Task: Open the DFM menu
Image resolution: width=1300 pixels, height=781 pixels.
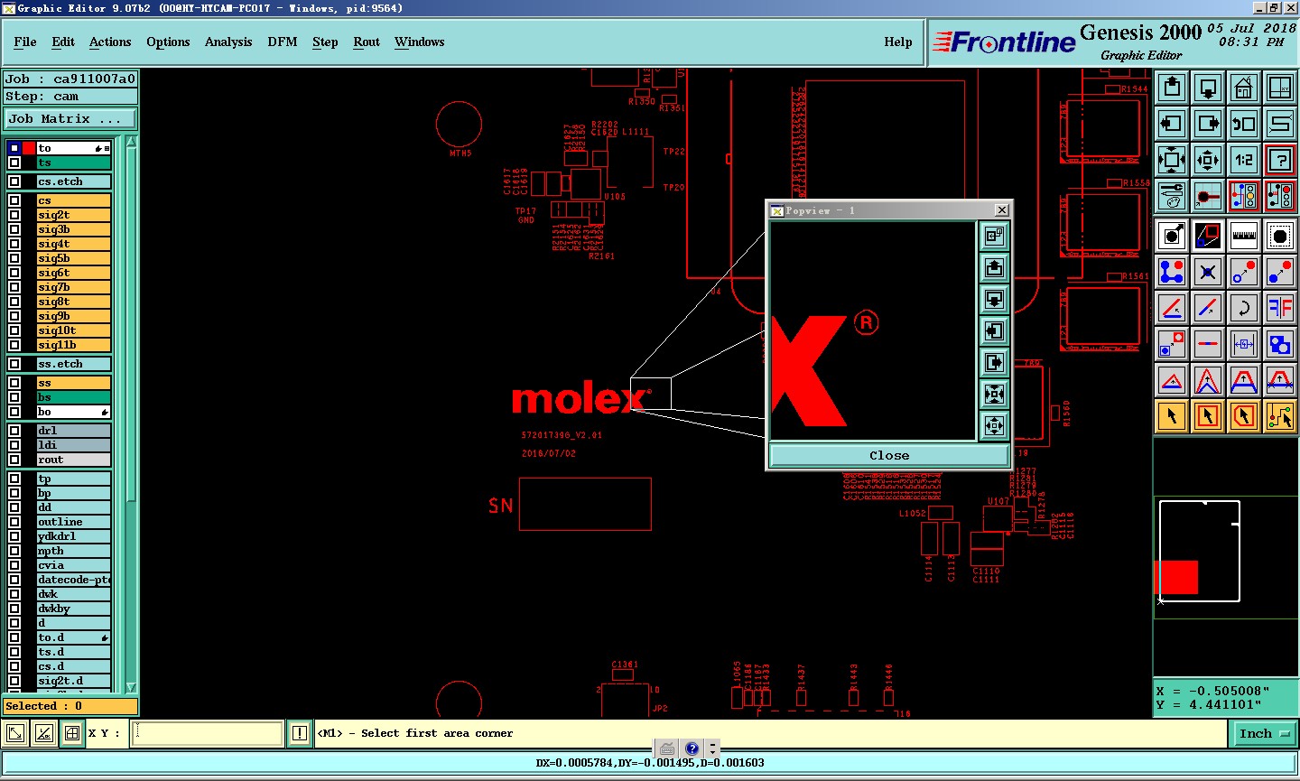Action: point(283,42)
